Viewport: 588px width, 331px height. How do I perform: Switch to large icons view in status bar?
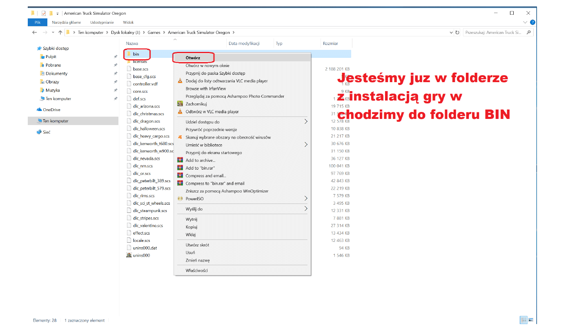(x=530, y=320)
